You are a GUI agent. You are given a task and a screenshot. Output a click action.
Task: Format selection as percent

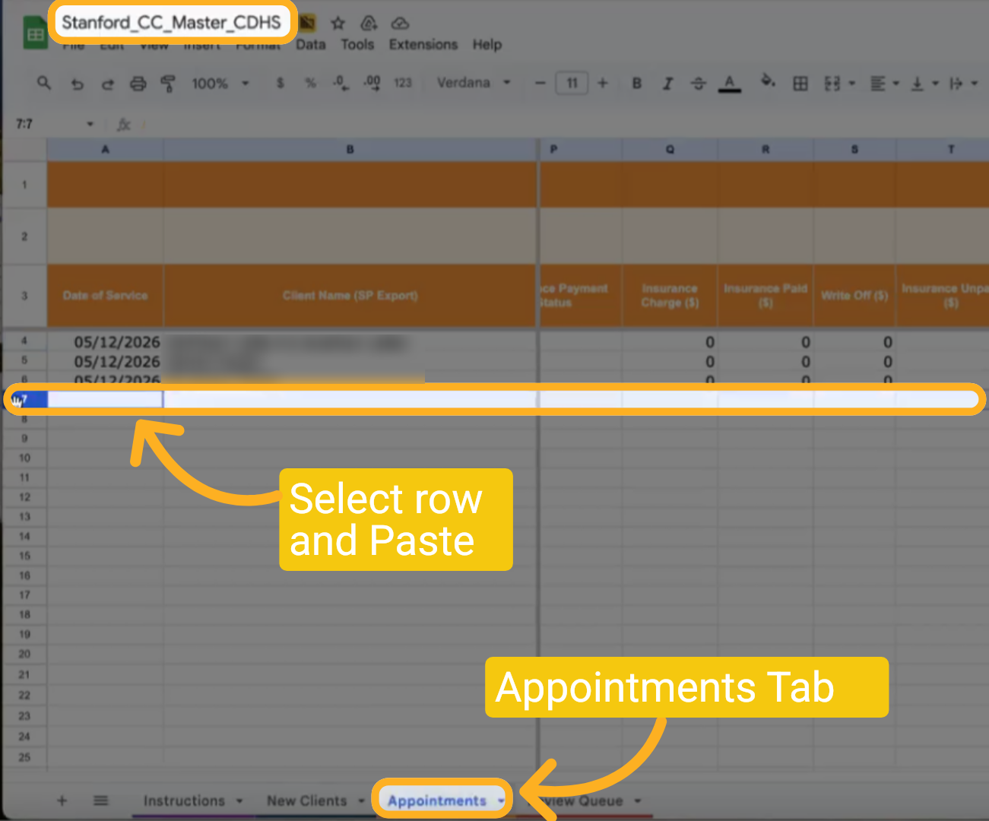click(x=310, y=83)
